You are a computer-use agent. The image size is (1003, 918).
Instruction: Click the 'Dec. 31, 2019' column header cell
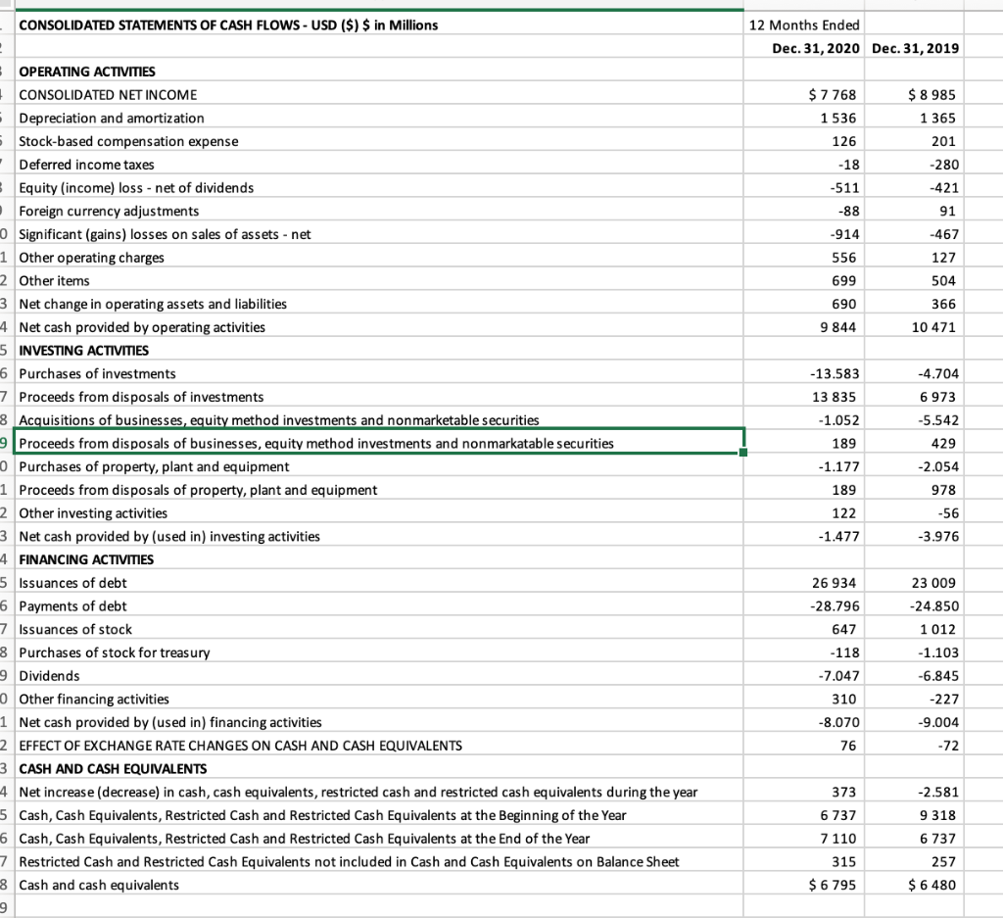915,48
